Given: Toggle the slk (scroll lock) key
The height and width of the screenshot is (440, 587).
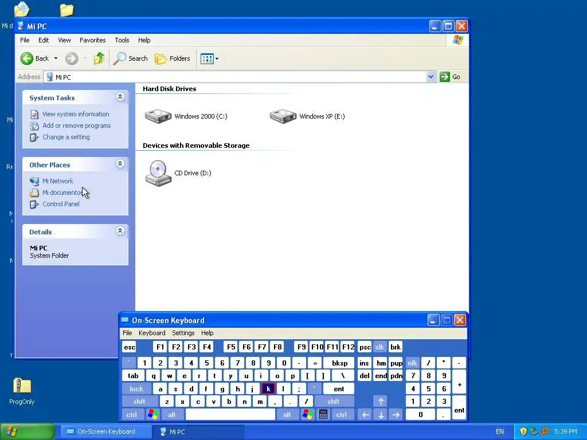Looking at the screenshot, I should pyautogui.click(x=379, y=347).
